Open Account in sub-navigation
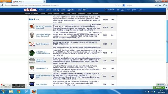Image resolution: width=168 pixels, height=94 pixels. (95, 14)
